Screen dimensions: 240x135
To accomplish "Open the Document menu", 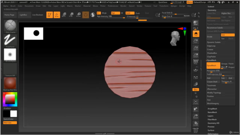I will point(29,6).
